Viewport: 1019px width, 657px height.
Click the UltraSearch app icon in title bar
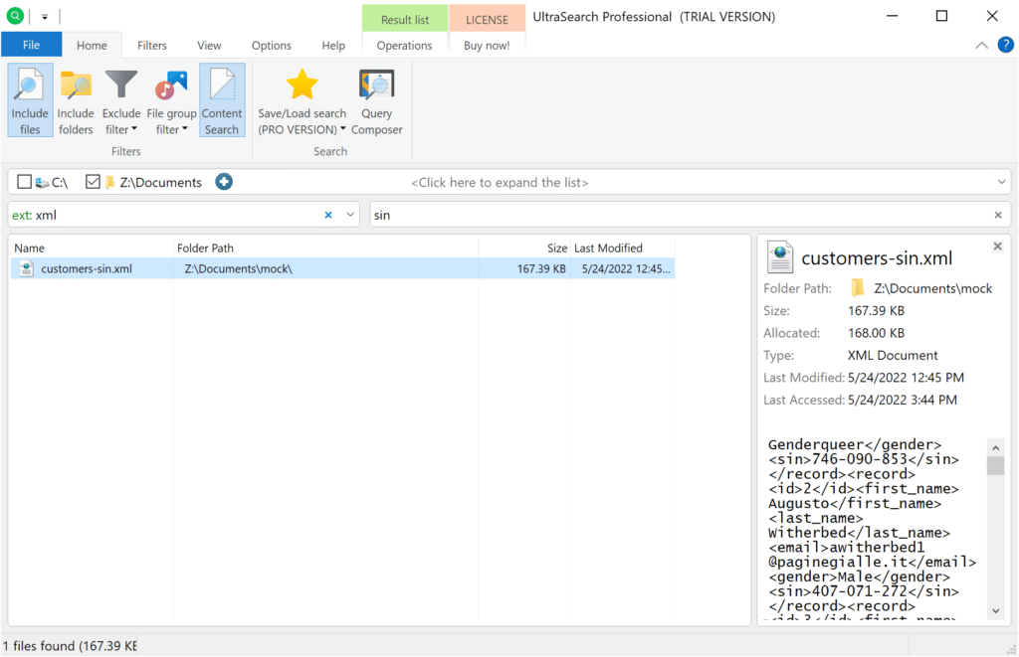tap(15, 16)
